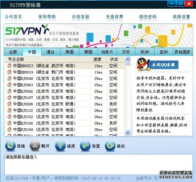Viewport: 196px width, 182px height.
Task: Click the green Connect (连接) icon
Action: click(x=10, y=146)
